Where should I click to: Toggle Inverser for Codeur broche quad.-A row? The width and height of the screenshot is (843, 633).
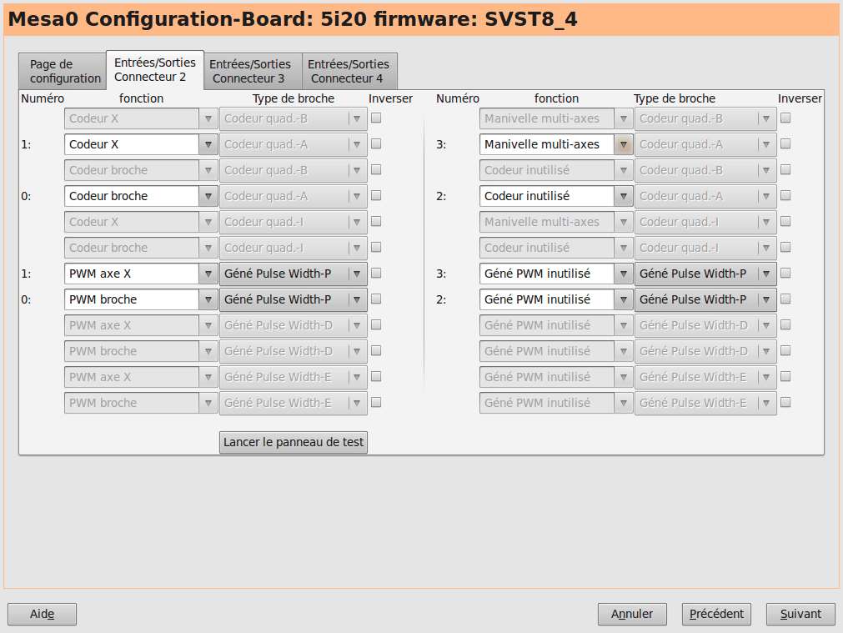click(x=376, y=195)
